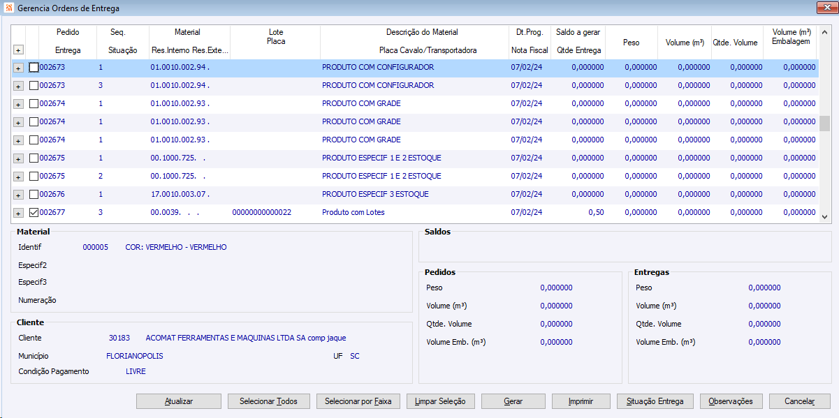Tick checkbox for 002675 sequence 2 row
839x418 pixels.
point(34,176)
